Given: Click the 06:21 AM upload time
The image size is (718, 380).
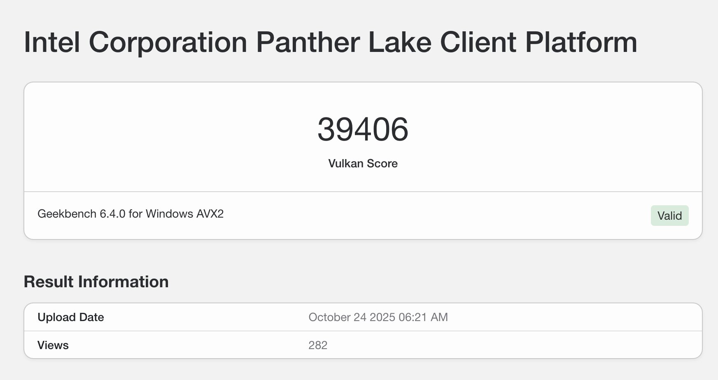Looking at the screenshot, I should [423, 317].
